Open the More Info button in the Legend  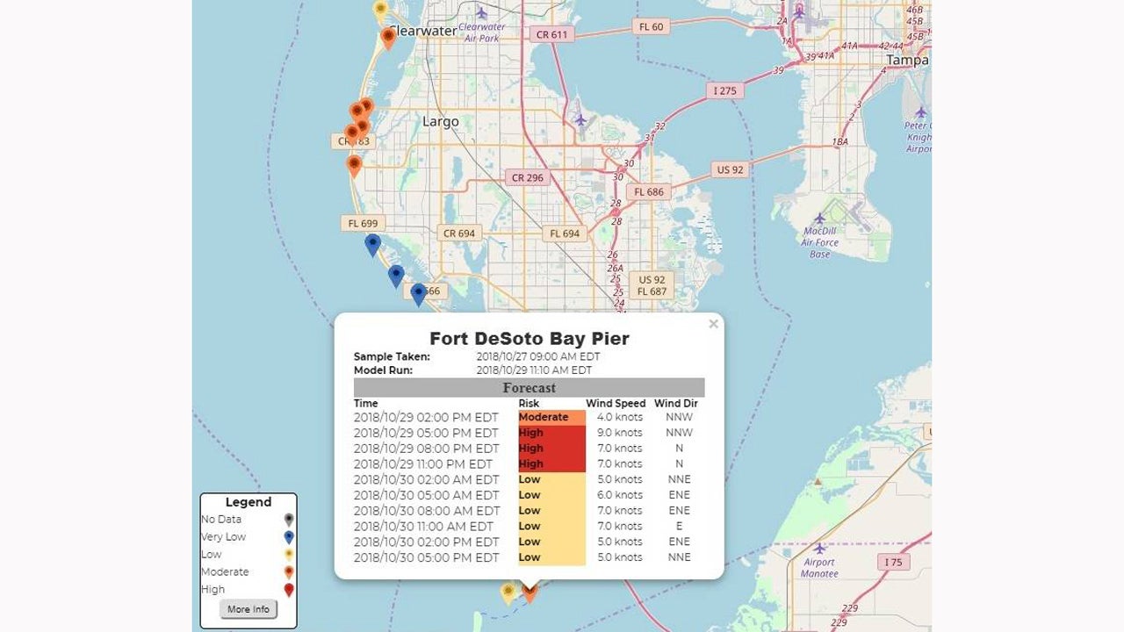click(247, 609)
